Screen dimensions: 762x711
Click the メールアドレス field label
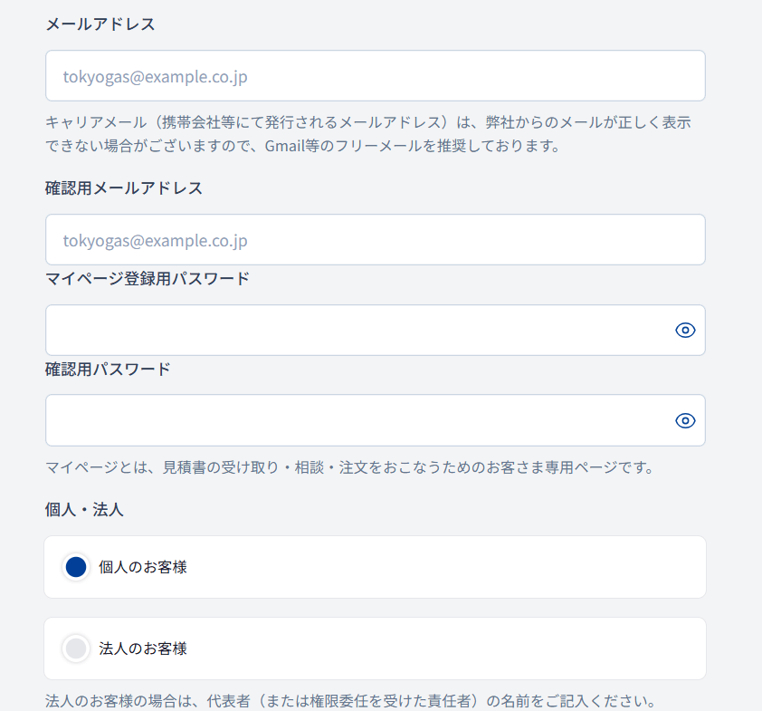(100, 24)
